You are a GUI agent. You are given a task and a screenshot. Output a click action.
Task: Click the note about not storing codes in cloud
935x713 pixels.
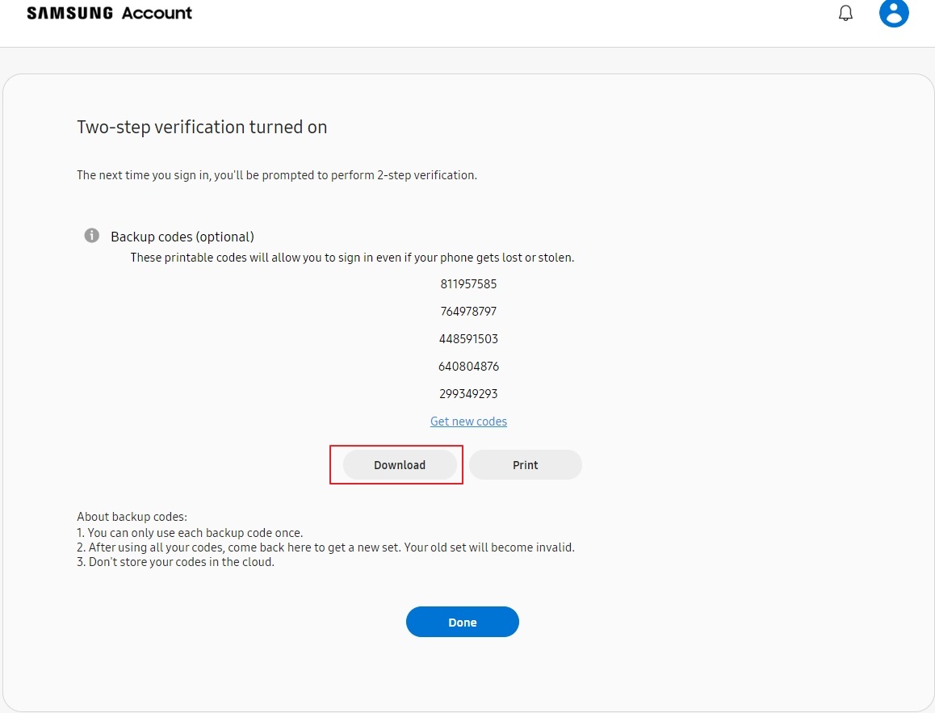[176, 562]
